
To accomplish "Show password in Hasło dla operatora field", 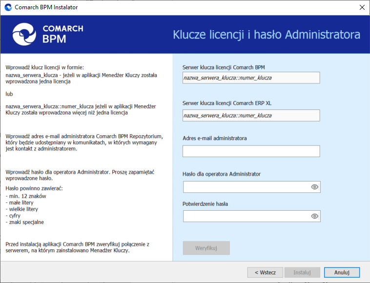I will pos(314,187).
